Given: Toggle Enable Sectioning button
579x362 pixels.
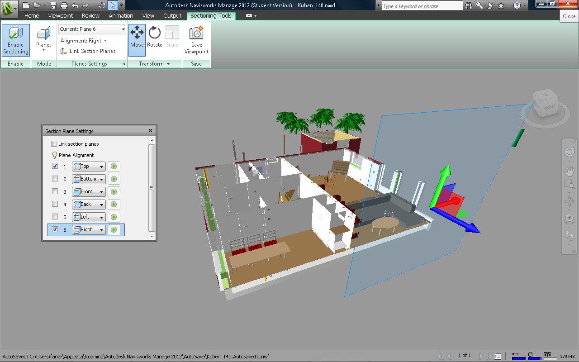Looking at the screenshot, I should tap(15, 40).
